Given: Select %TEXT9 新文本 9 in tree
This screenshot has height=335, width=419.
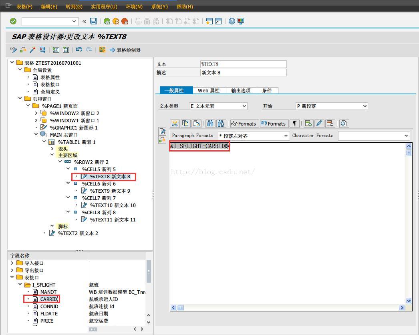Looking at the screenshot, I should pyautogui.click(x=110, y=191).
